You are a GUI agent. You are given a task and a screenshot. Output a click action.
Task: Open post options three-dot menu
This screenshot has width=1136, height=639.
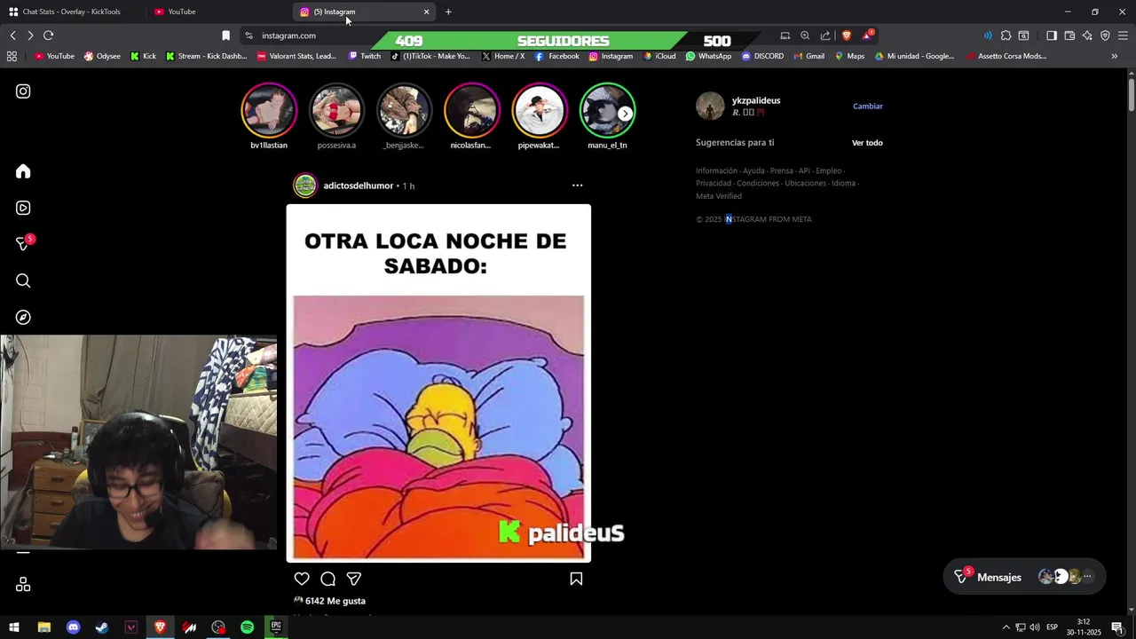(577, 185)
